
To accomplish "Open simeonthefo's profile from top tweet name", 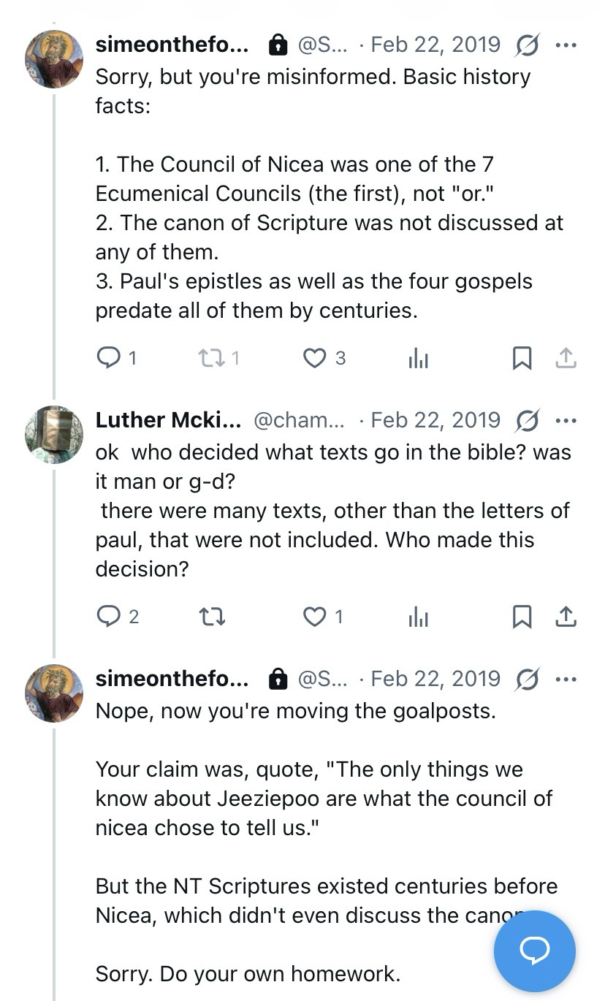I will [x=172, y=45].
